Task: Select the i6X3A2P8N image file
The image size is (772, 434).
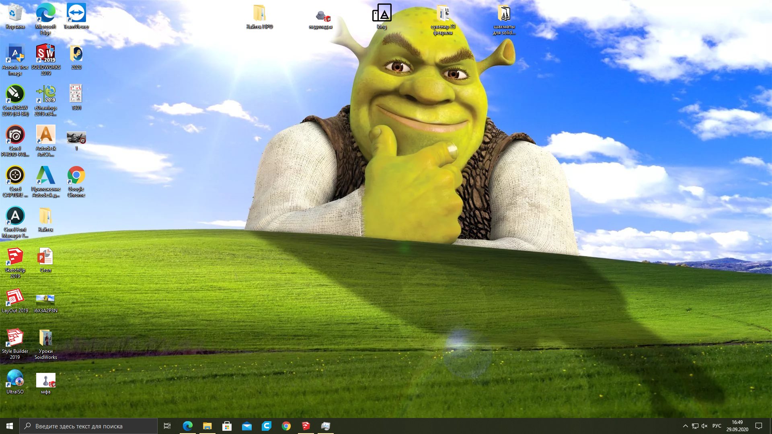Action: [x=45, y=303]
